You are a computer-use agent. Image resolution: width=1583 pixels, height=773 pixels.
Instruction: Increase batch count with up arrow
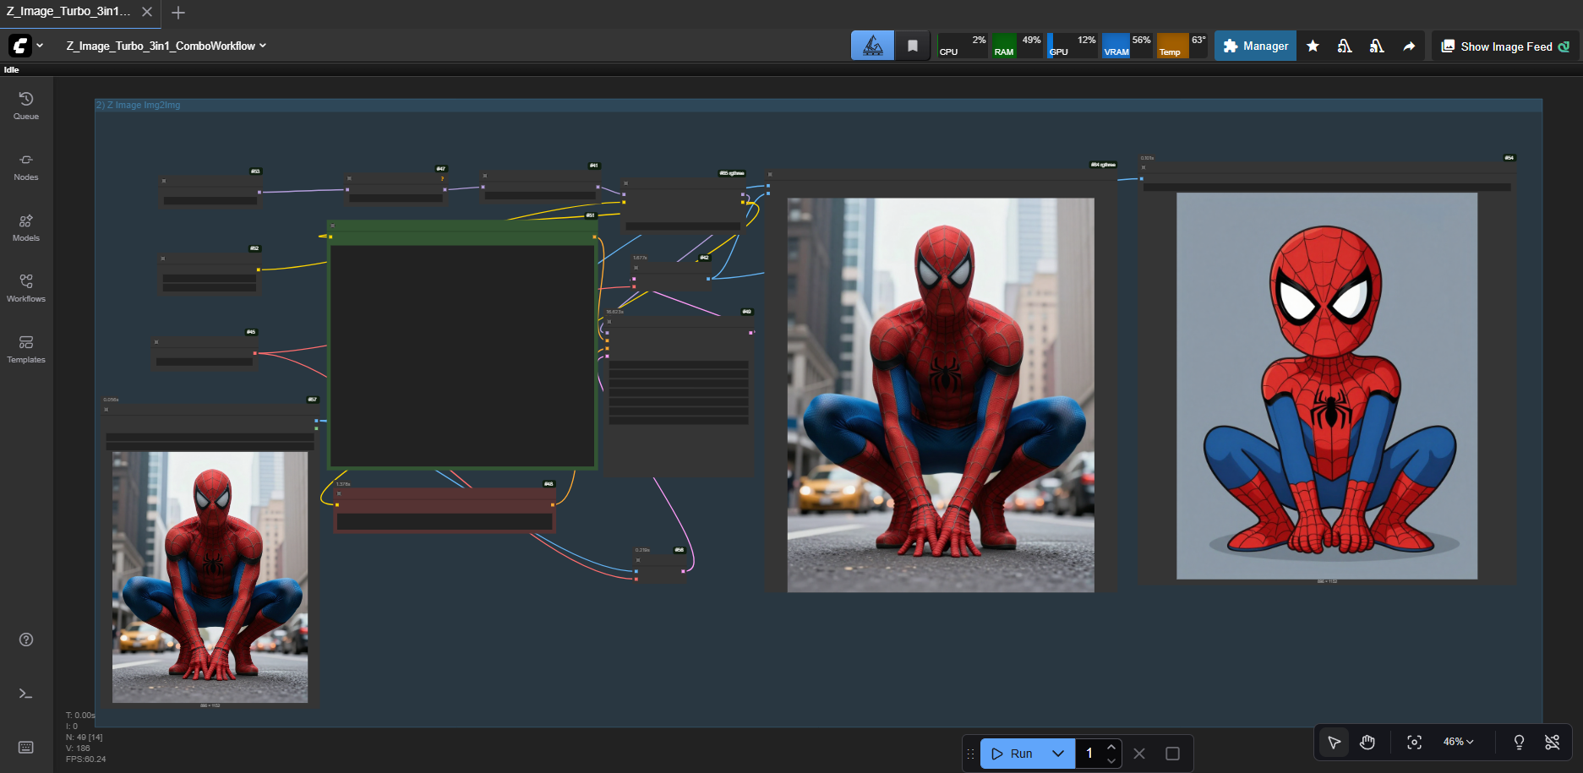click(x=1111, y=747)
